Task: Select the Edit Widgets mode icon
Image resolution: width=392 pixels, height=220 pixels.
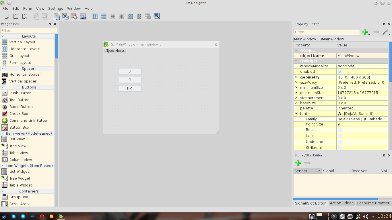Action: pyautogui.click(x=57, y=16)
